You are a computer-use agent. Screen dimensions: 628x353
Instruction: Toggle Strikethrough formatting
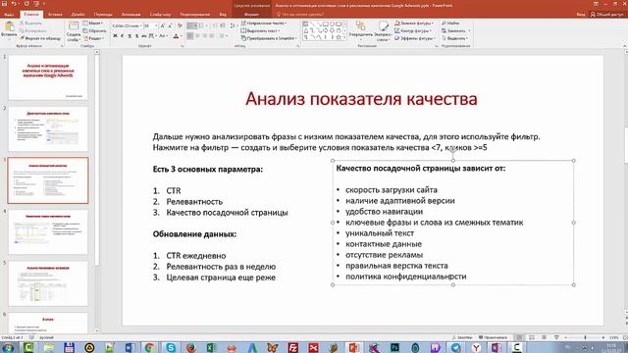144,36
